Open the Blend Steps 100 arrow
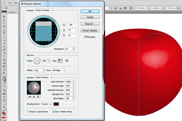Image resolution: width=182 pixels, height=121 pixels. click(x=73, y=98)
